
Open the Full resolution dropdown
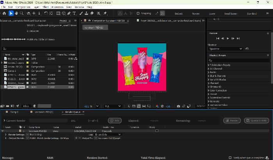coord(112,106)
